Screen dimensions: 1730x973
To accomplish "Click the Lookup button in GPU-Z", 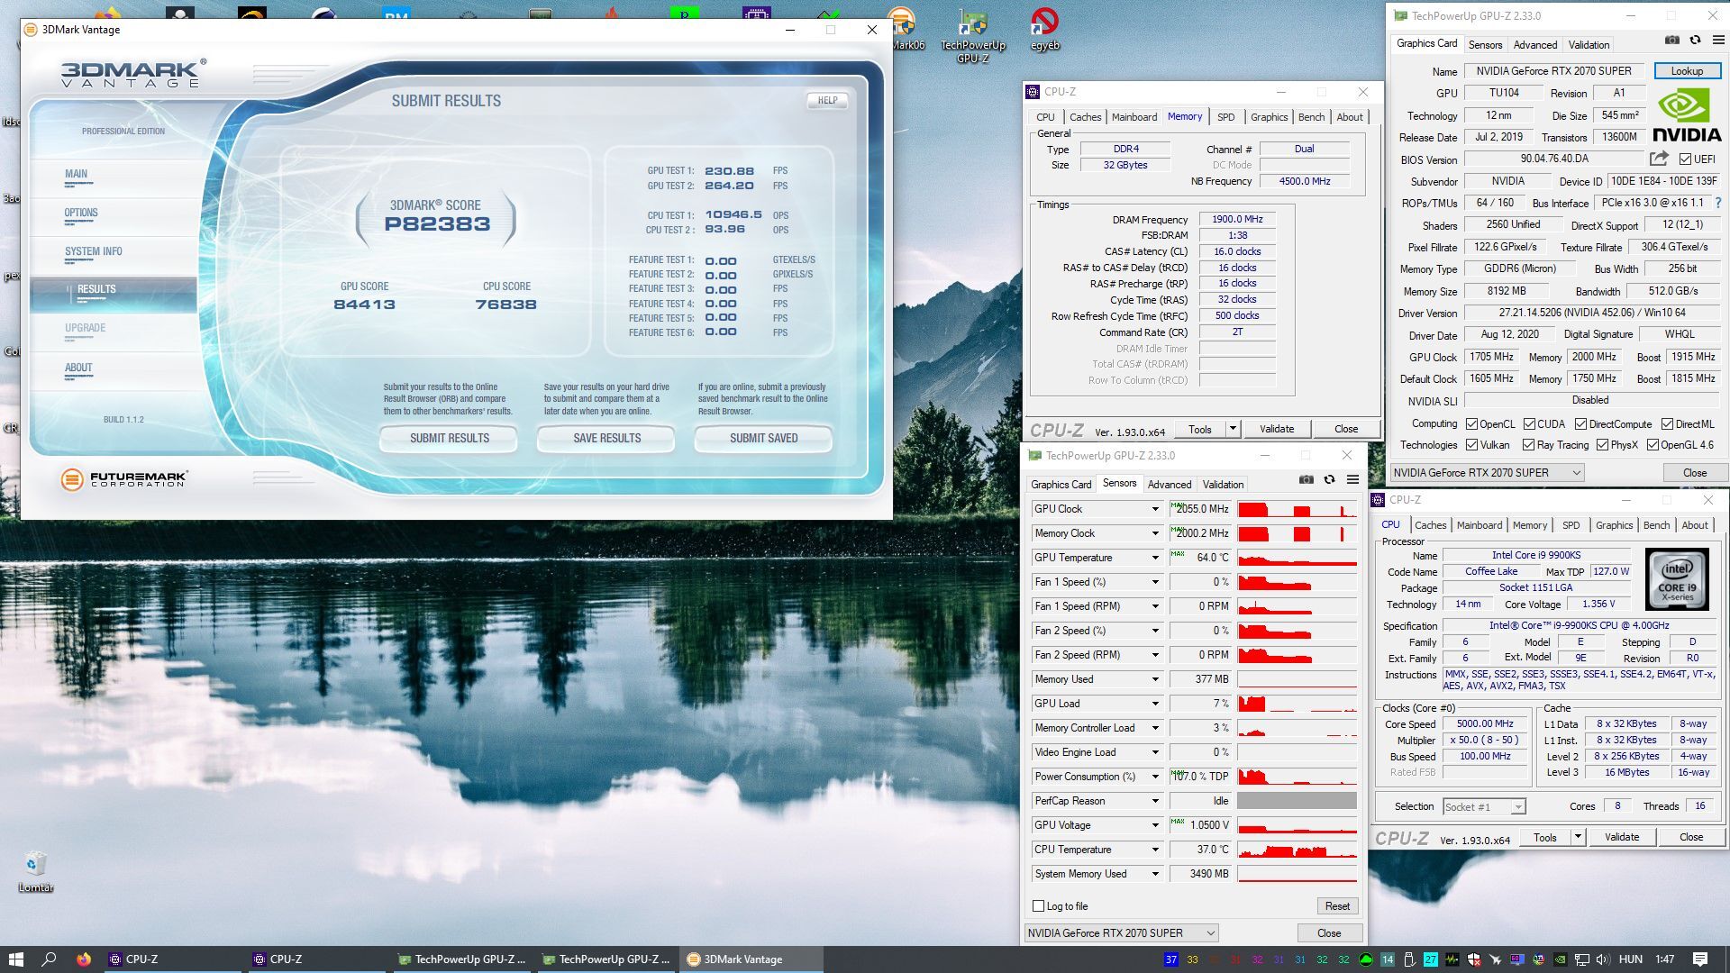I will [1687, 71].
